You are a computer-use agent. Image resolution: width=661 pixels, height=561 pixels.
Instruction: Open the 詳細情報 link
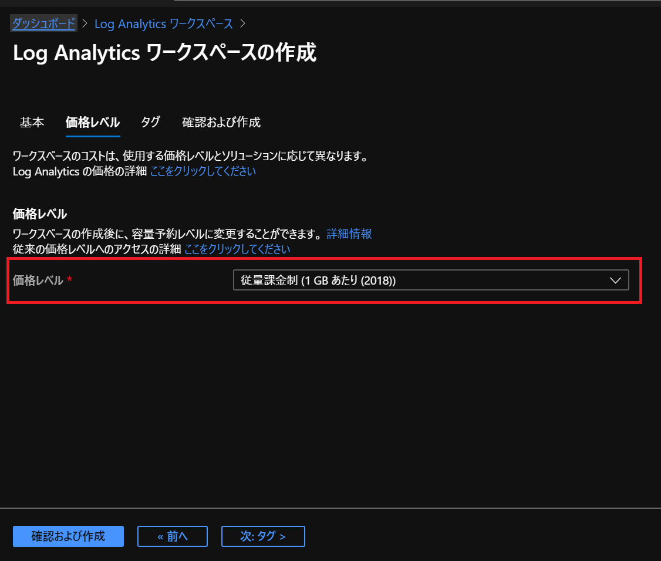click(x=349, y=234)
